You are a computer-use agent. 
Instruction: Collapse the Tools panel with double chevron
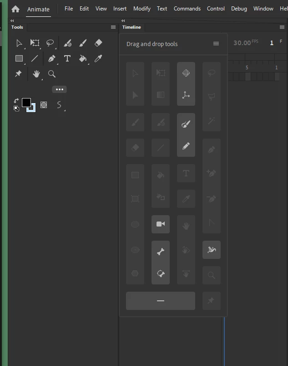tap(12, 21)
